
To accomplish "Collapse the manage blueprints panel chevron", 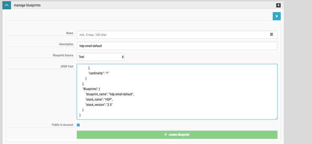I will [x=6, y=5].
